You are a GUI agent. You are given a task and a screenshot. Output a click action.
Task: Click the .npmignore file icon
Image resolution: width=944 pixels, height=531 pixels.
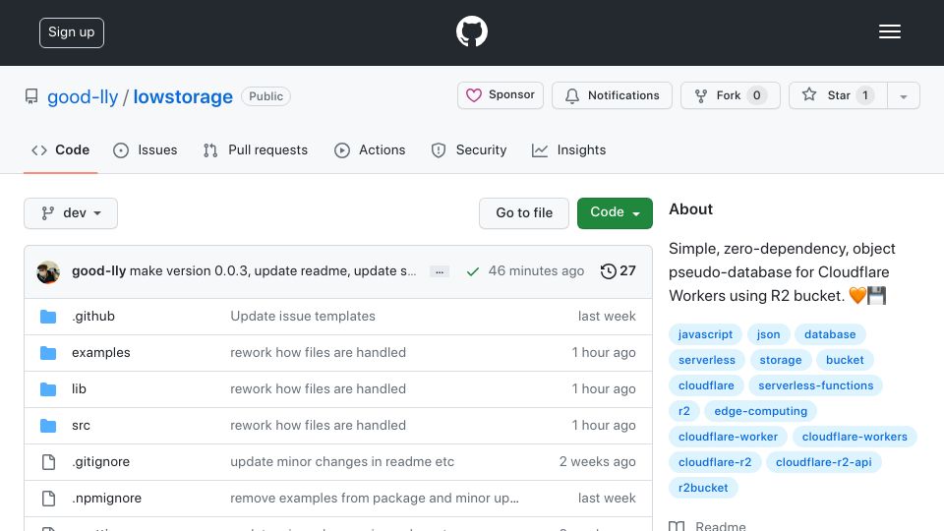coord(48,499)
